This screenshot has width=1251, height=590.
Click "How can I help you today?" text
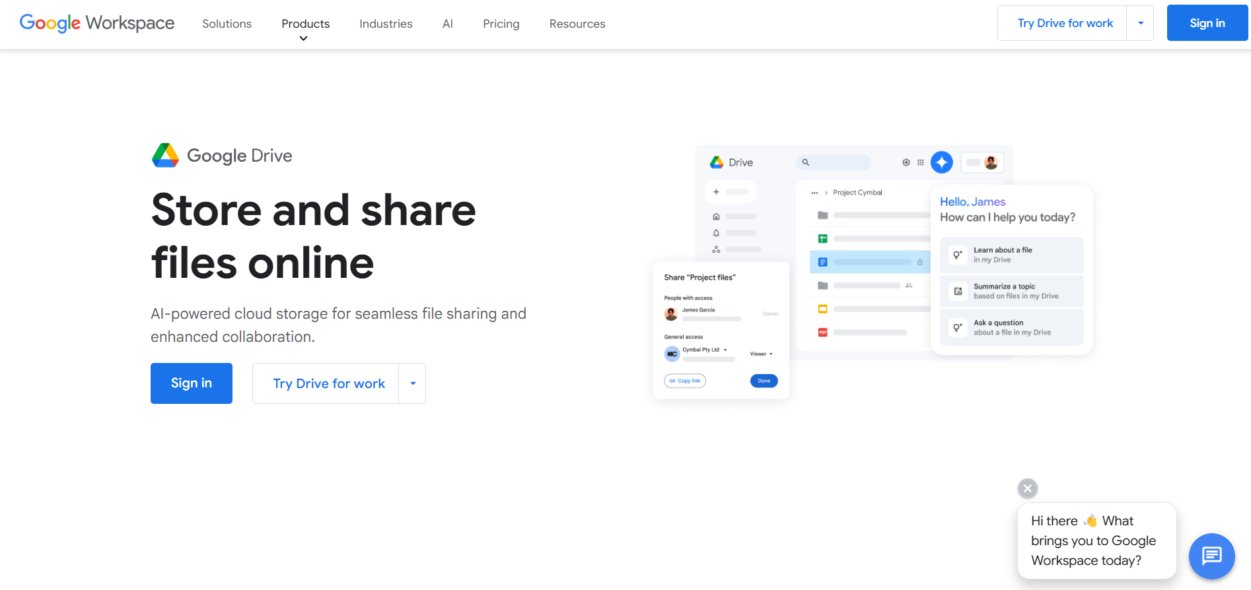[1008, 217]
